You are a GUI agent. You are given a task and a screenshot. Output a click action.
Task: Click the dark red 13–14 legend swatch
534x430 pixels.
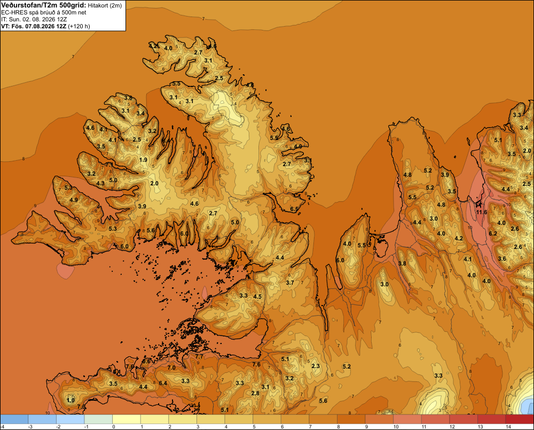click(x=491, y=419)
